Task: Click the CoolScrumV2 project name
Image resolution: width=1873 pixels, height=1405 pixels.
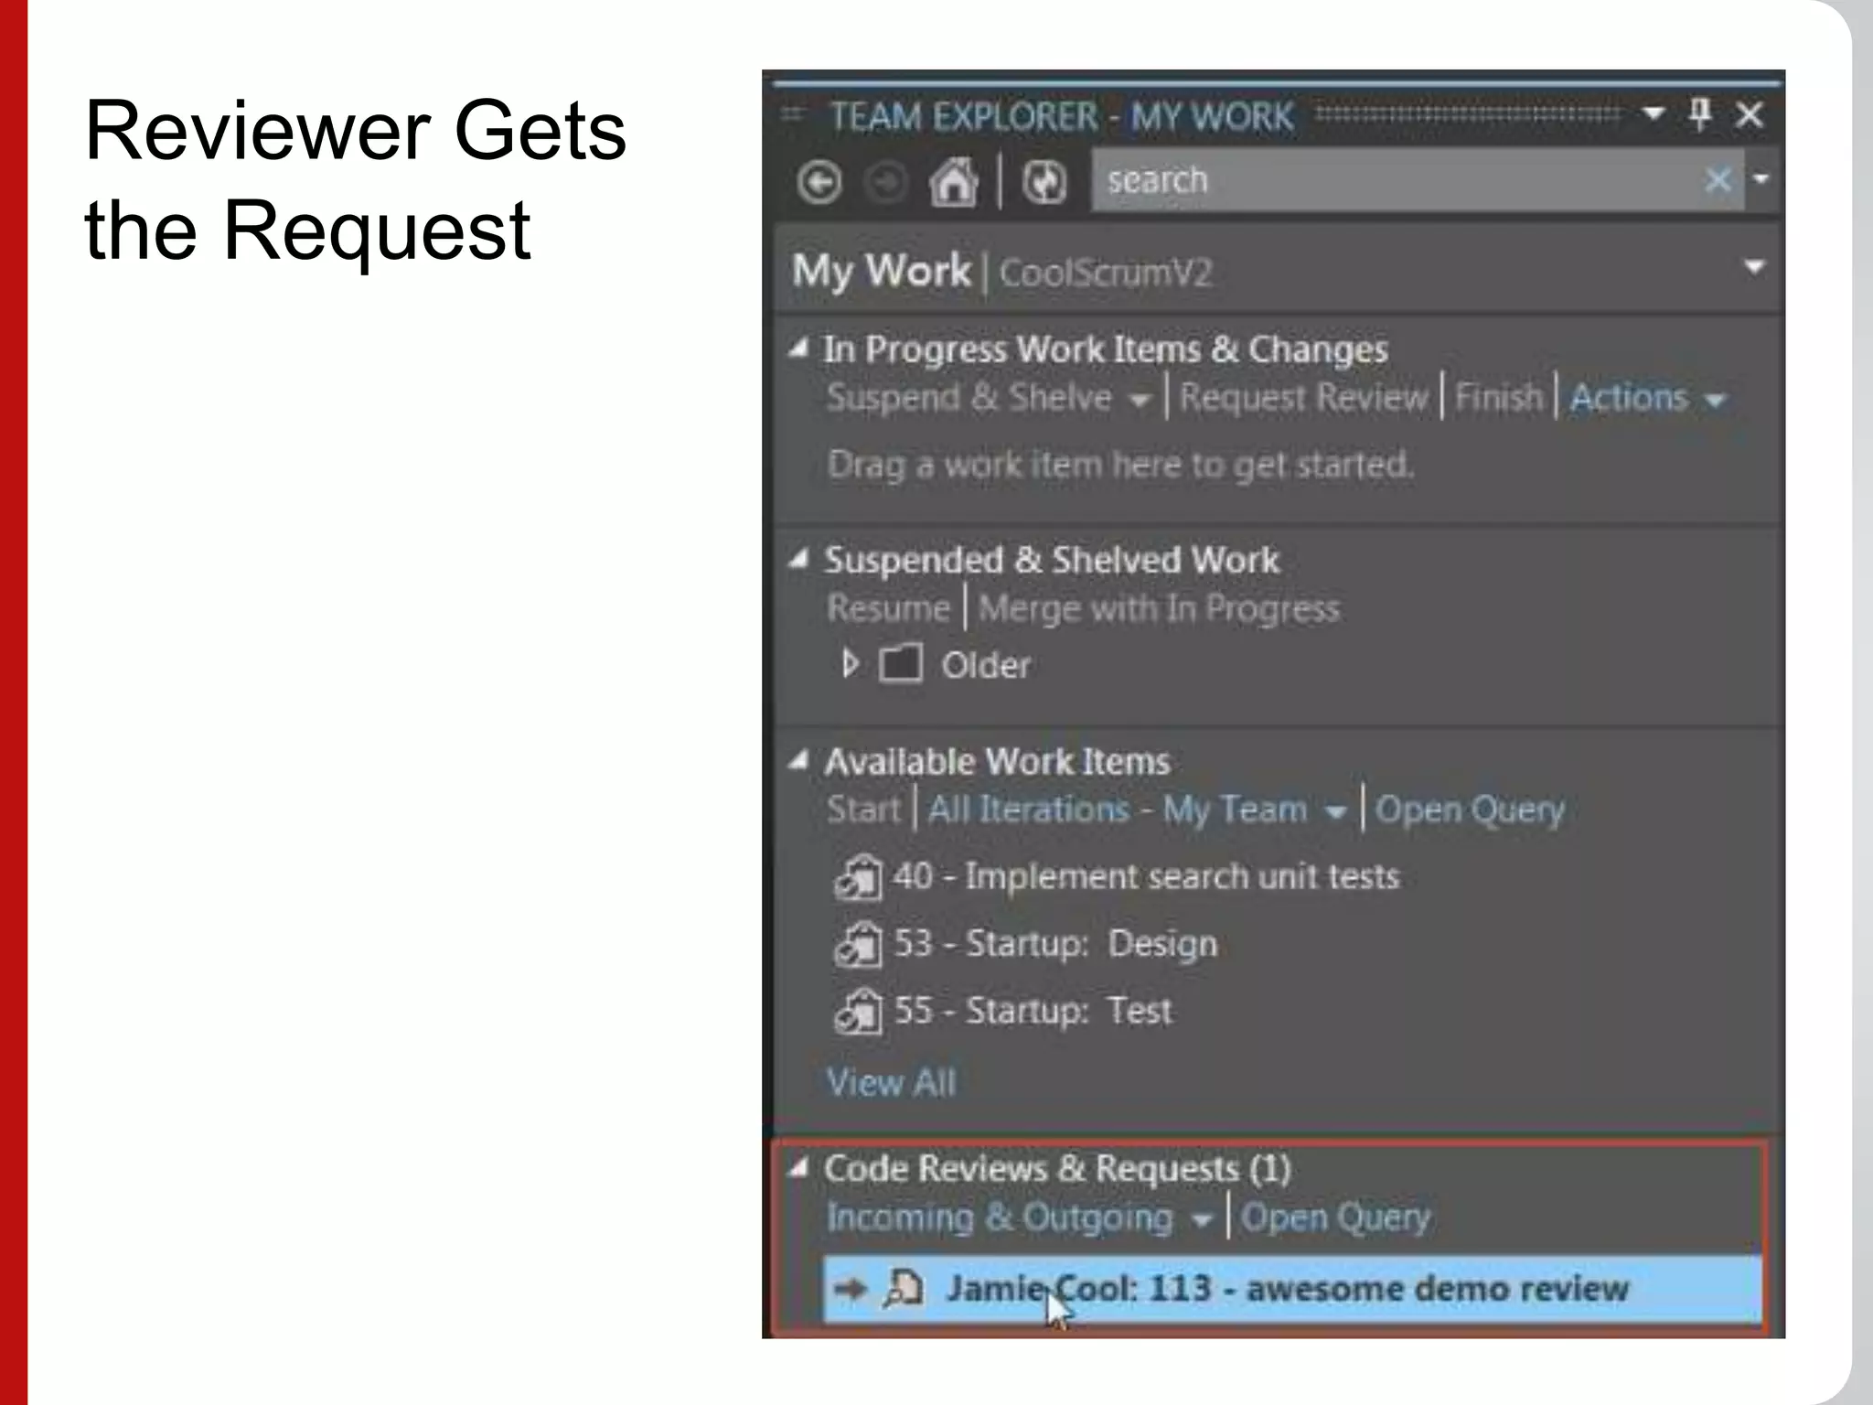Action: pos(1106,273)
